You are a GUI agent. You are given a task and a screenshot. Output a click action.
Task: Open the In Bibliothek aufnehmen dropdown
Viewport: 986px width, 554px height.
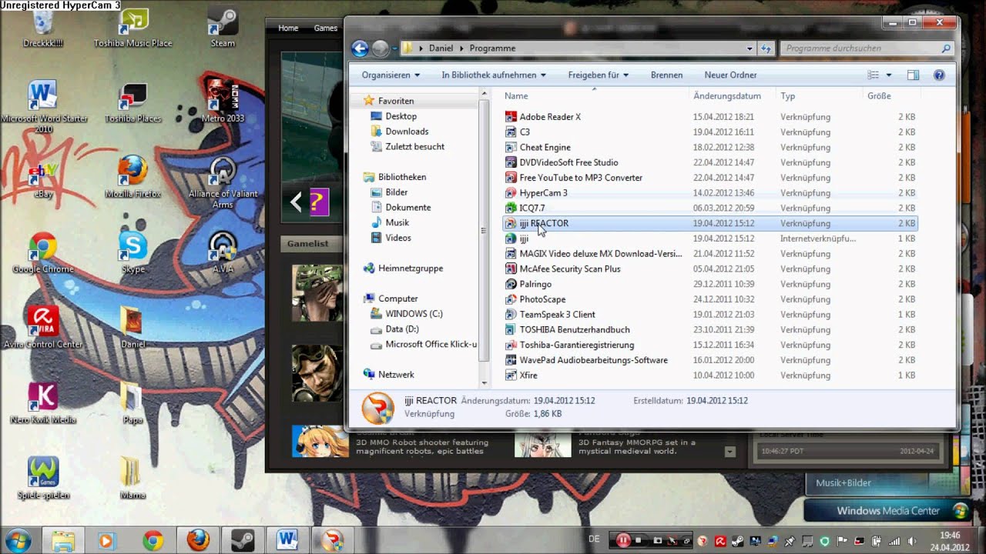[494, 75]
